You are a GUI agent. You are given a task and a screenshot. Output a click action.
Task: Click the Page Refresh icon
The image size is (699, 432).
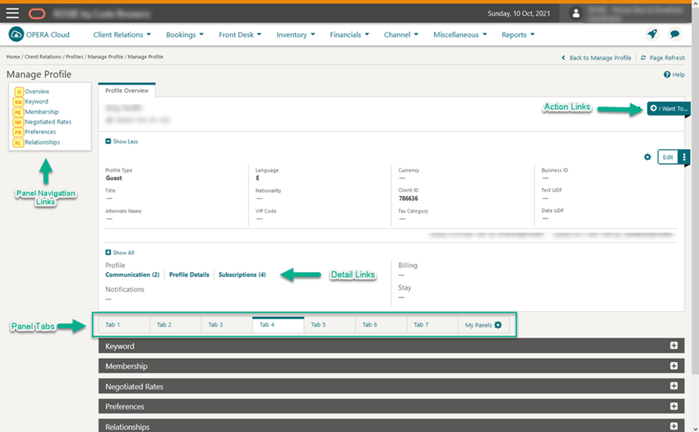(x=643, y=58)
